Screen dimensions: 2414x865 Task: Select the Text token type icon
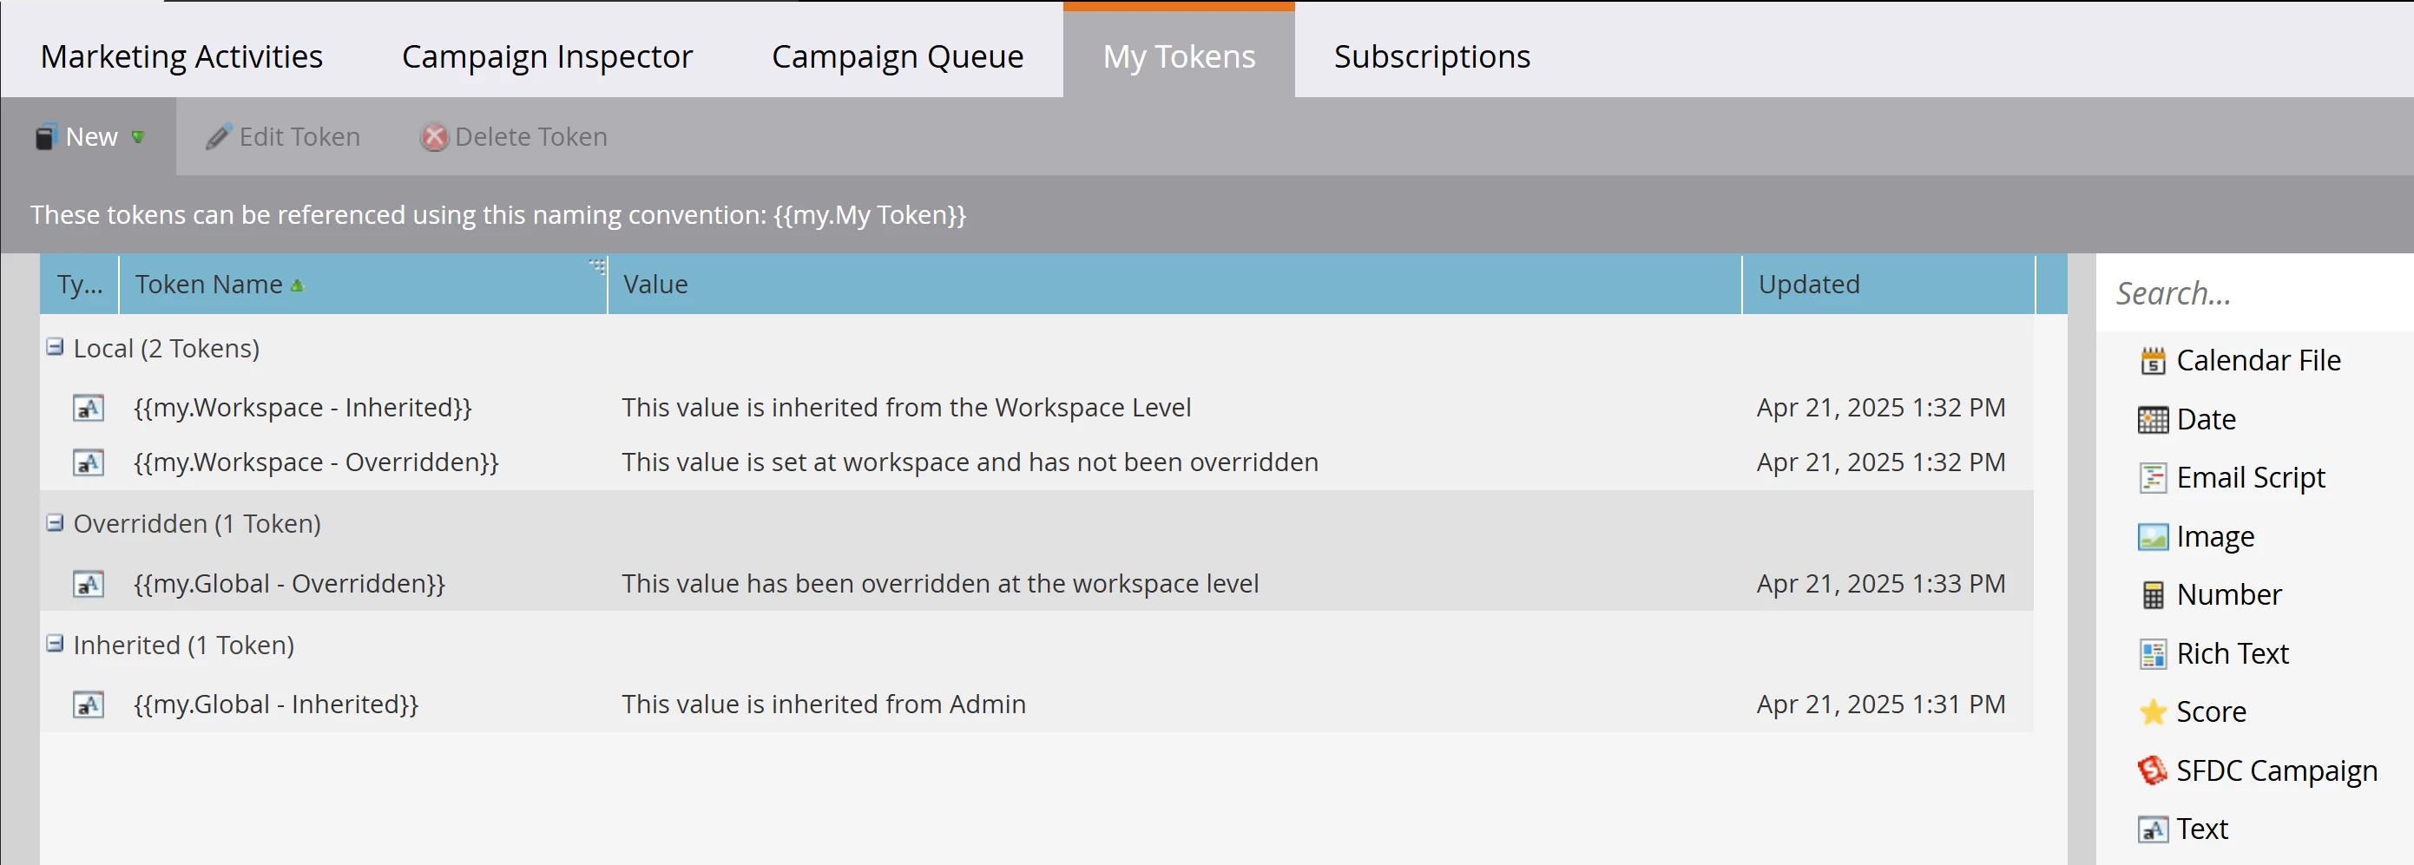click(x=2153, y=829)
